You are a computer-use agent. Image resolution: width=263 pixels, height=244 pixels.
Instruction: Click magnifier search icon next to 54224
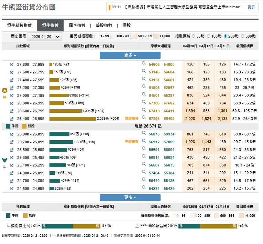click(144, 188)
